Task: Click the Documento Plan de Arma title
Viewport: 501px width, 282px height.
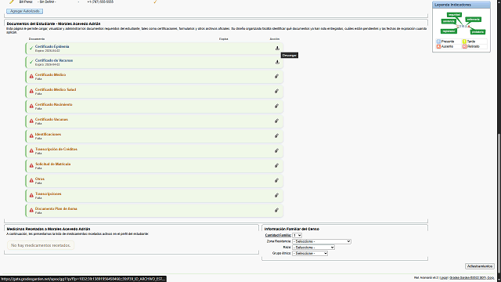Action: [x=56, y=209]
